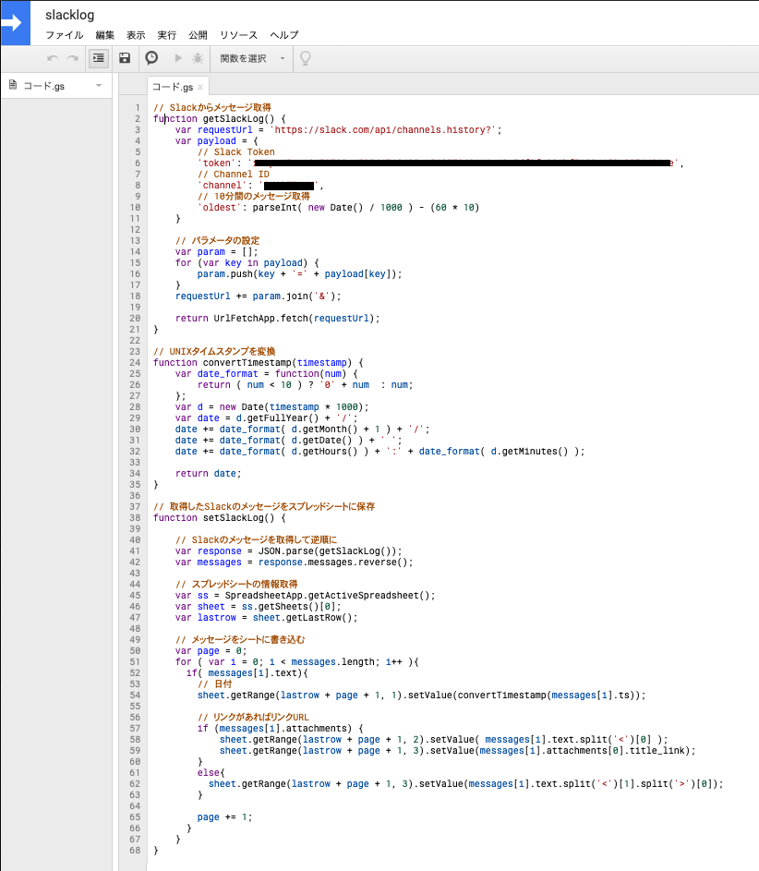
Task: Open the ファイル menu
Action: [x=65, y=35]
